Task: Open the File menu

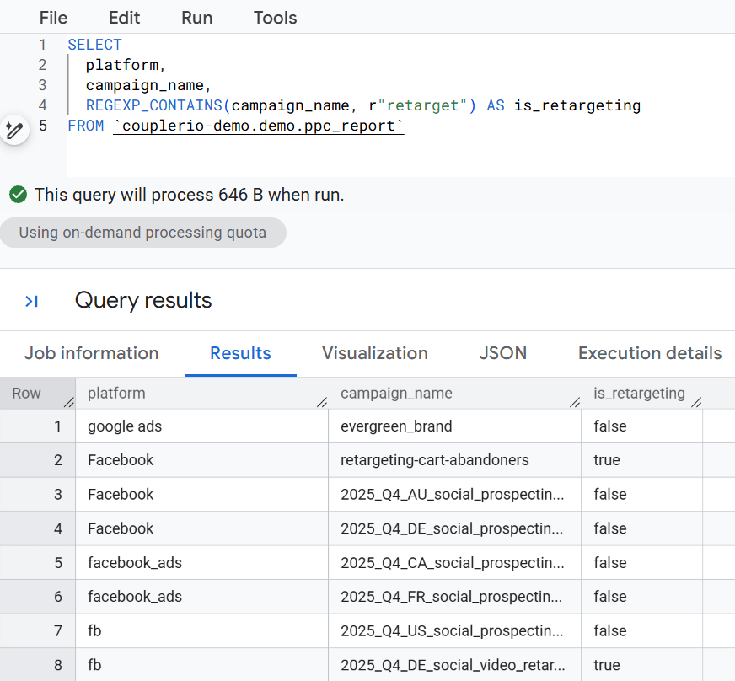Action: coord(53,18)
